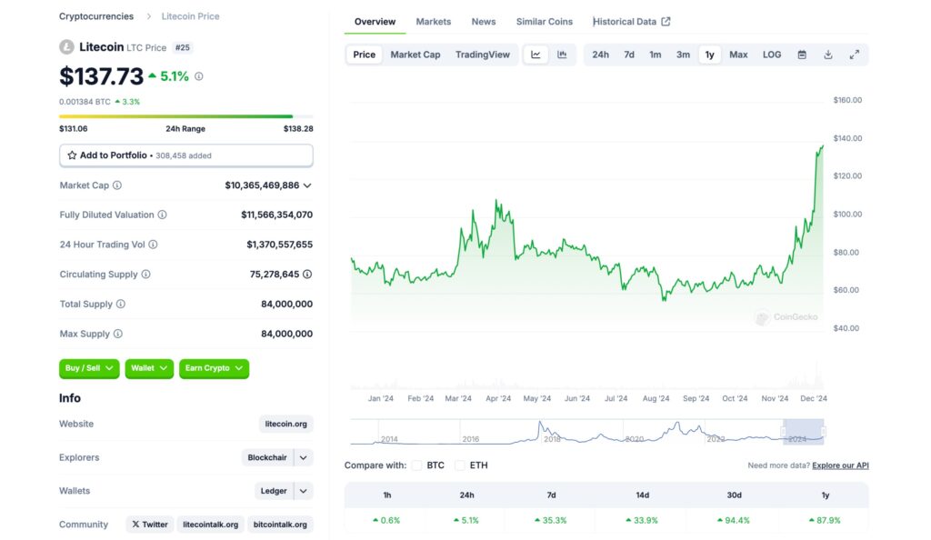Click Explore our API link
The image size is (931, 540).
[x=840, y=465]
